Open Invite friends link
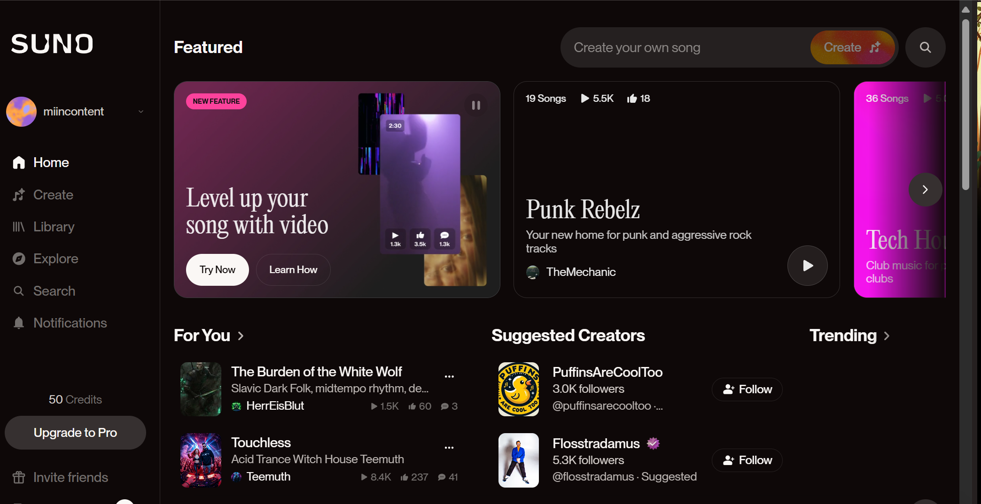Viewport: 981px width, 504px height. point(60,477)
